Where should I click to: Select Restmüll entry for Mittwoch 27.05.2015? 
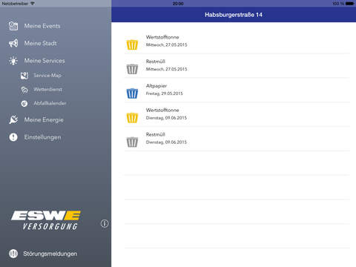[x=237, y=65]
